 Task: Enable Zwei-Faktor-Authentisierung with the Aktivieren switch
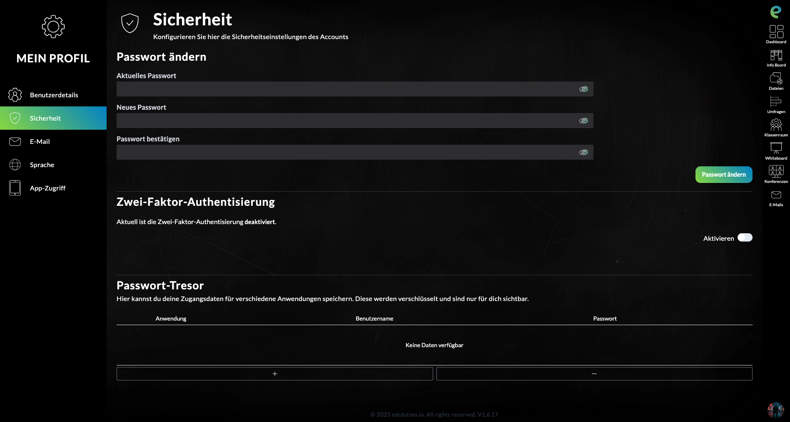coord(745,237)
